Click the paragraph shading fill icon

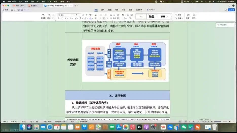(x=125, y=18)
